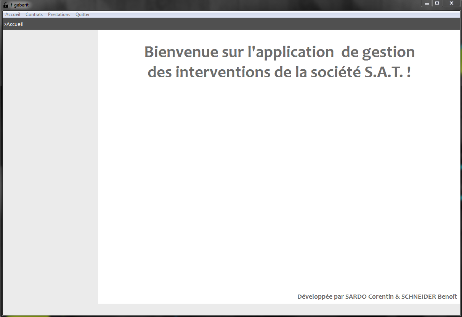
Task: Open the Prestations menu
Action: click(x=59, y=14)
